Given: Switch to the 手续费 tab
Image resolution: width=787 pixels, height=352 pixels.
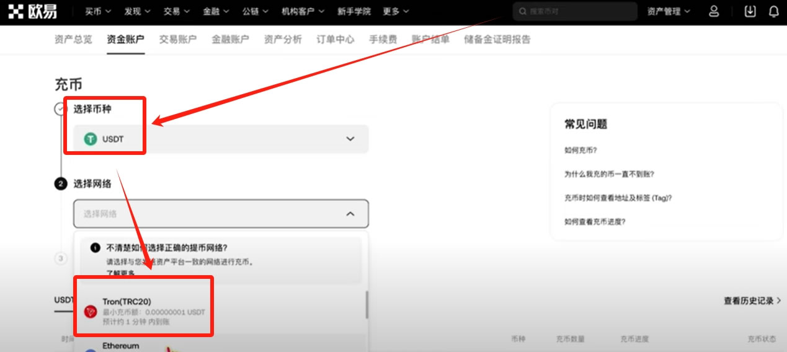Looking at the screenshot, I should (x=383, y=39).
